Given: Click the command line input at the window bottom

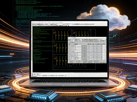Looking at the screenshot, I should pos(69,76).
